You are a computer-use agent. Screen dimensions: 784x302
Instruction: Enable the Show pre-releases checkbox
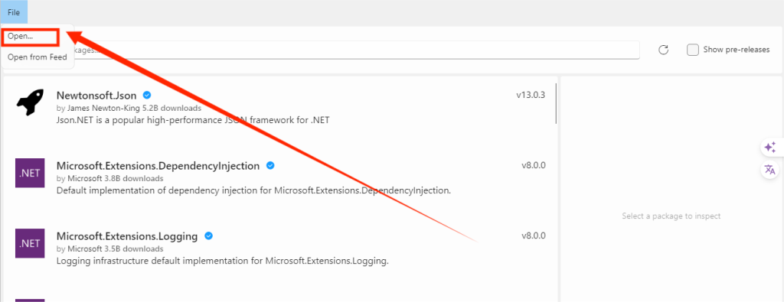coord(692,50)
